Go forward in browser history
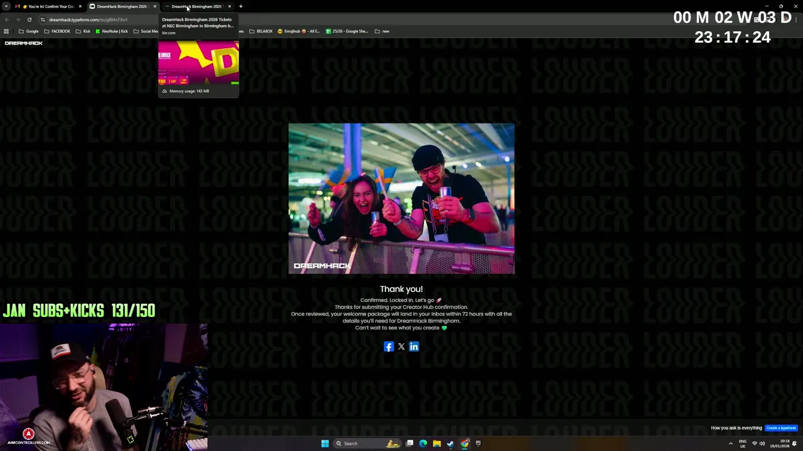 click(x=18, y=19)
